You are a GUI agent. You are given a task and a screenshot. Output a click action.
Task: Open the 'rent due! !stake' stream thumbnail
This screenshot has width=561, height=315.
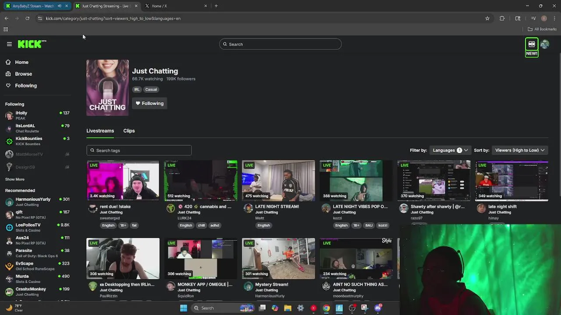click(x=123, y=181)
